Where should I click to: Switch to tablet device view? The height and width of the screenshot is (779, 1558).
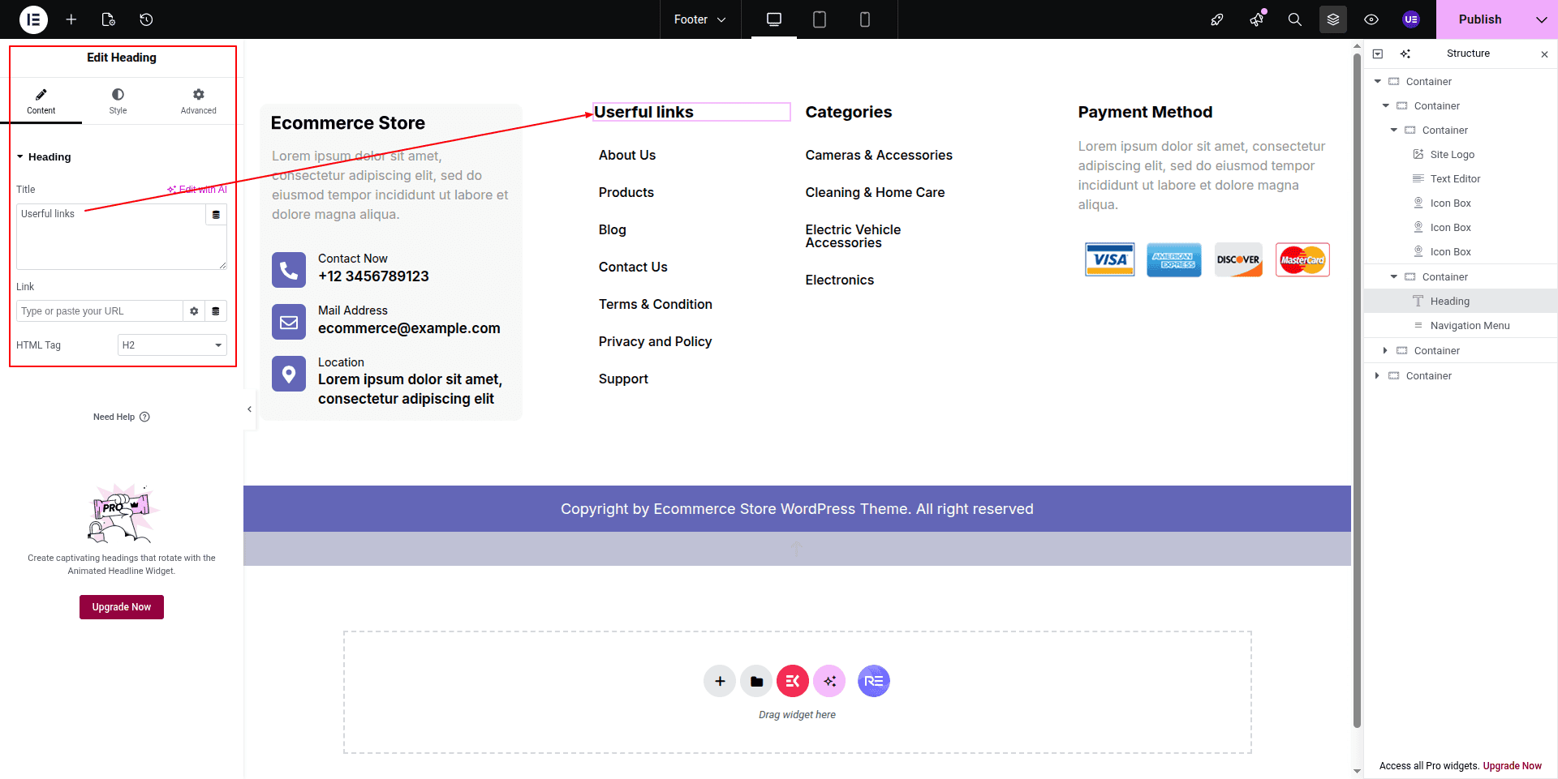point(819,19)
